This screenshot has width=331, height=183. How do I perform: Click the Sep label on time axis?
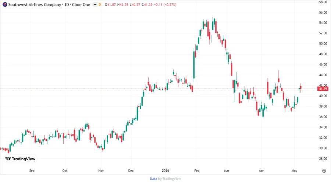pyautogui.click(x=32, y=171)
